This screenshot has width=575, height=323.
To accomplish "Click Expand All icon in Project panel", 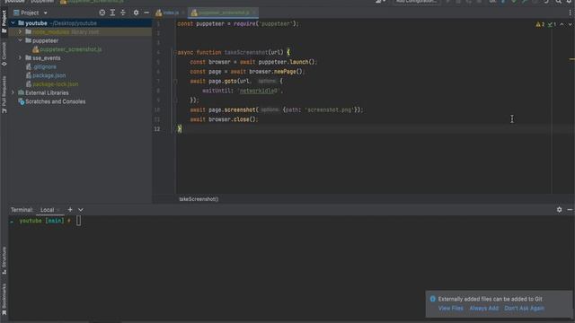I will pyautogui.click(x=112, y=13).
